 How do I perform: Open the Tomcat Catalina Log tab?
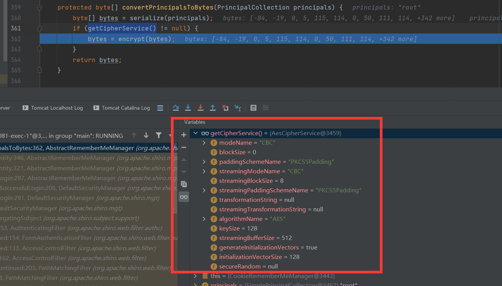point(121,108)
